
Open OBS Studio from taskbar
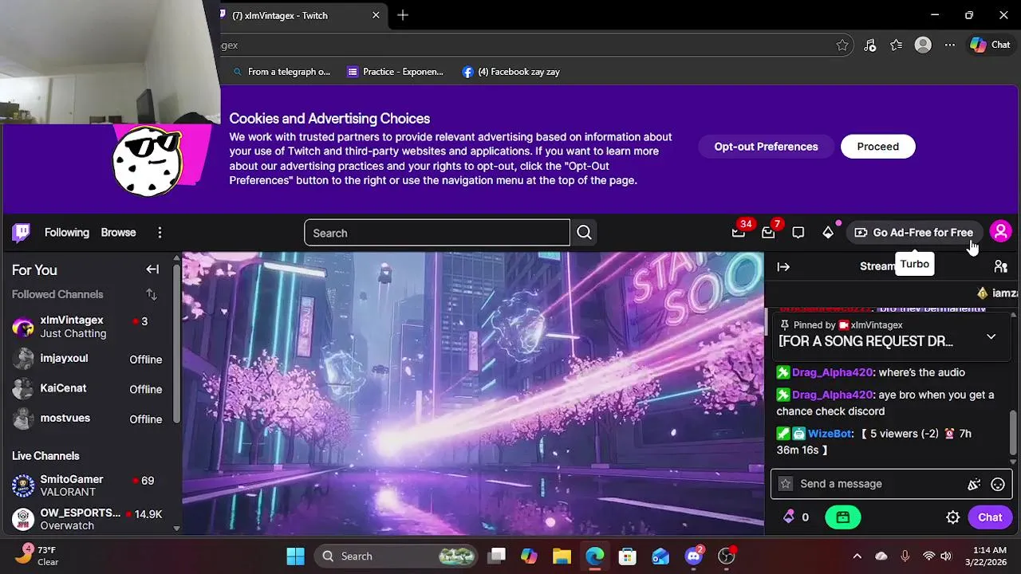pyautogui.click(x=727, y=556)
